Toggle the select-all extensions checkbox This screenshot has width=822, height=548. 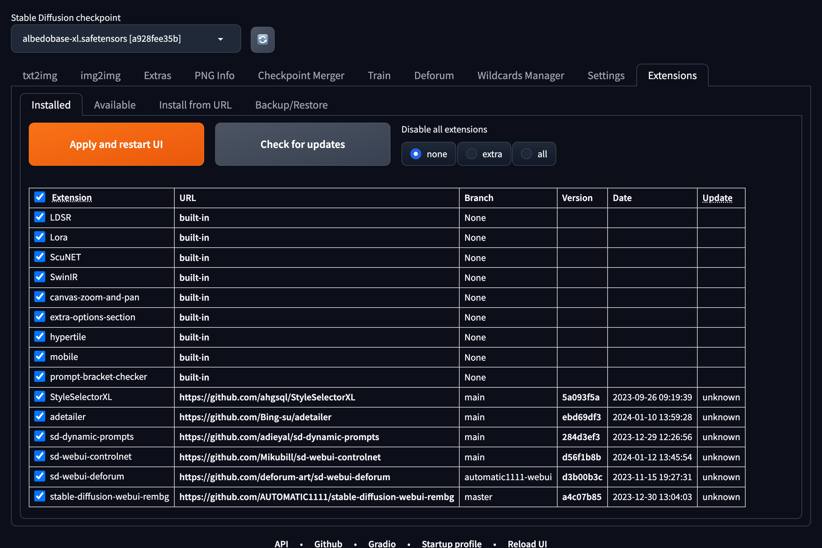[x=39, y=197]
